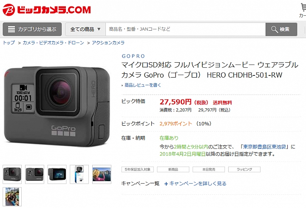Select the group photo thumbnail
306x208 pixels.
pyautogui.click(x=12, y=196)
